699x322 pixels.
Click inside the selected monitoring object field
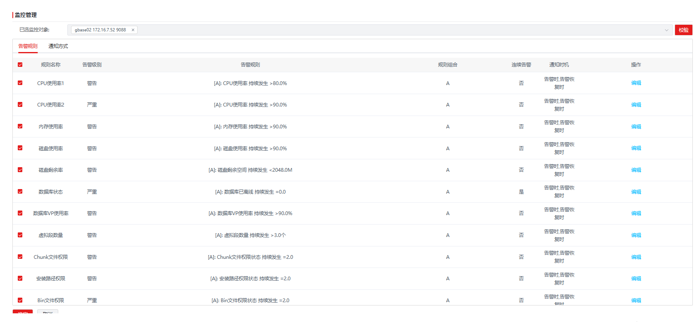(372, 30)
